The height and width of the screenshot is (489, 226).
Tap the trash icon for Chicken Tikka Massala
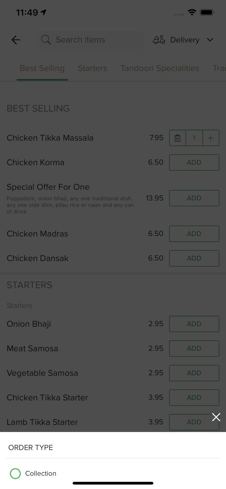[x=177, y=138]
